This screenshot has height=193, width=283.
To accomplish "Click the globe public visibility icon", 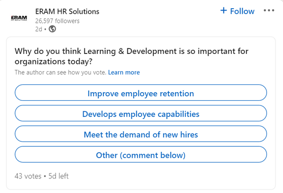I will (x=52, y=29).
